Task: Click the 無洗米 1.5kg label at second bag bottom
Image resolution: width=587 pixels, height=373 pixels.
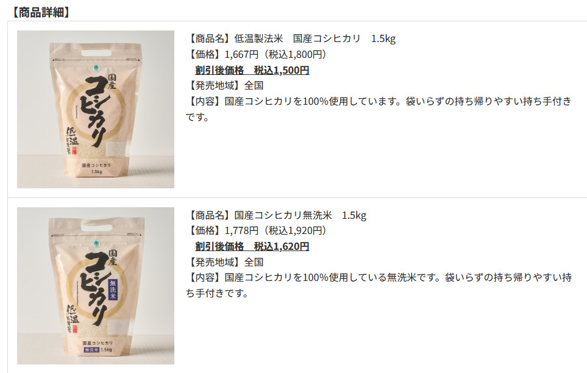Action: (x=98, y=349)
